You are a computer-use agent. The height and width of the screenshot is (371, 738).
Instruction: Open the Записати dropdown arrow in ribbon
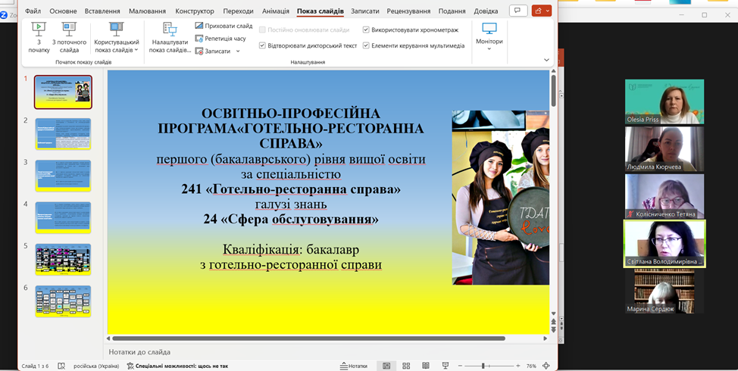click(x=238, y=51)
